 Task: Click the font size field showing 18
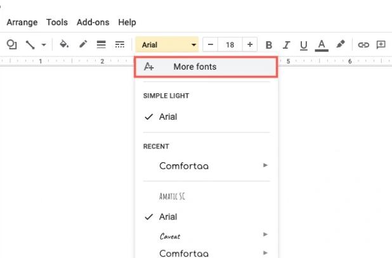[230, 45]
